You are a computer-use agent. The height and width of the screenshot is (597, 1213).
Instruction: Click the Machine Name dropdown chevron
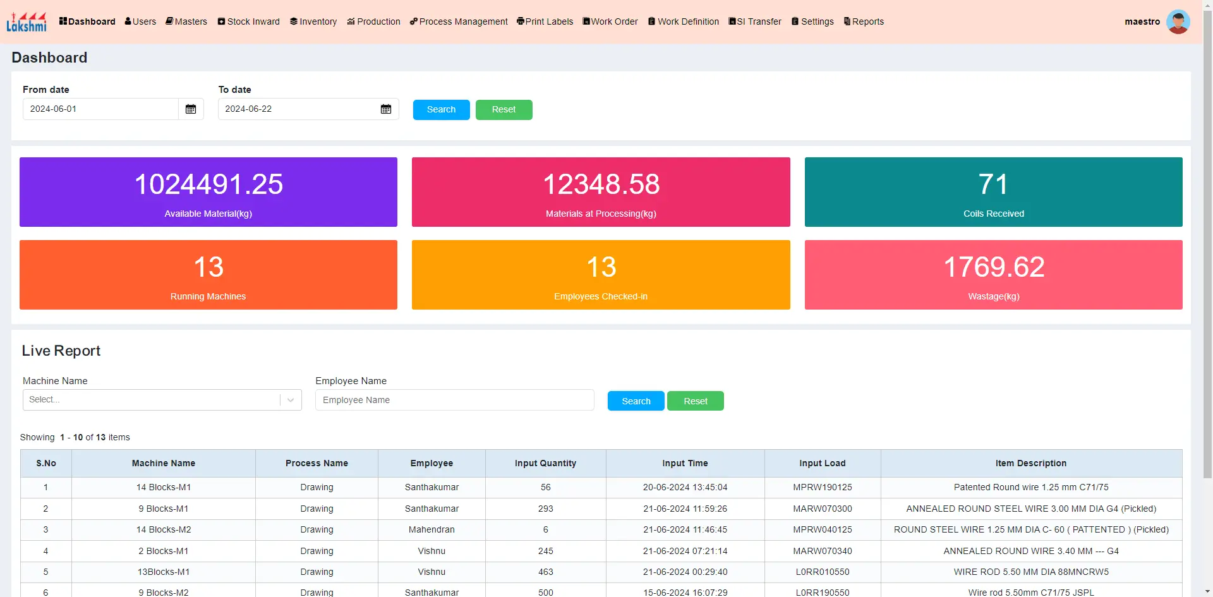coord(291,400)
